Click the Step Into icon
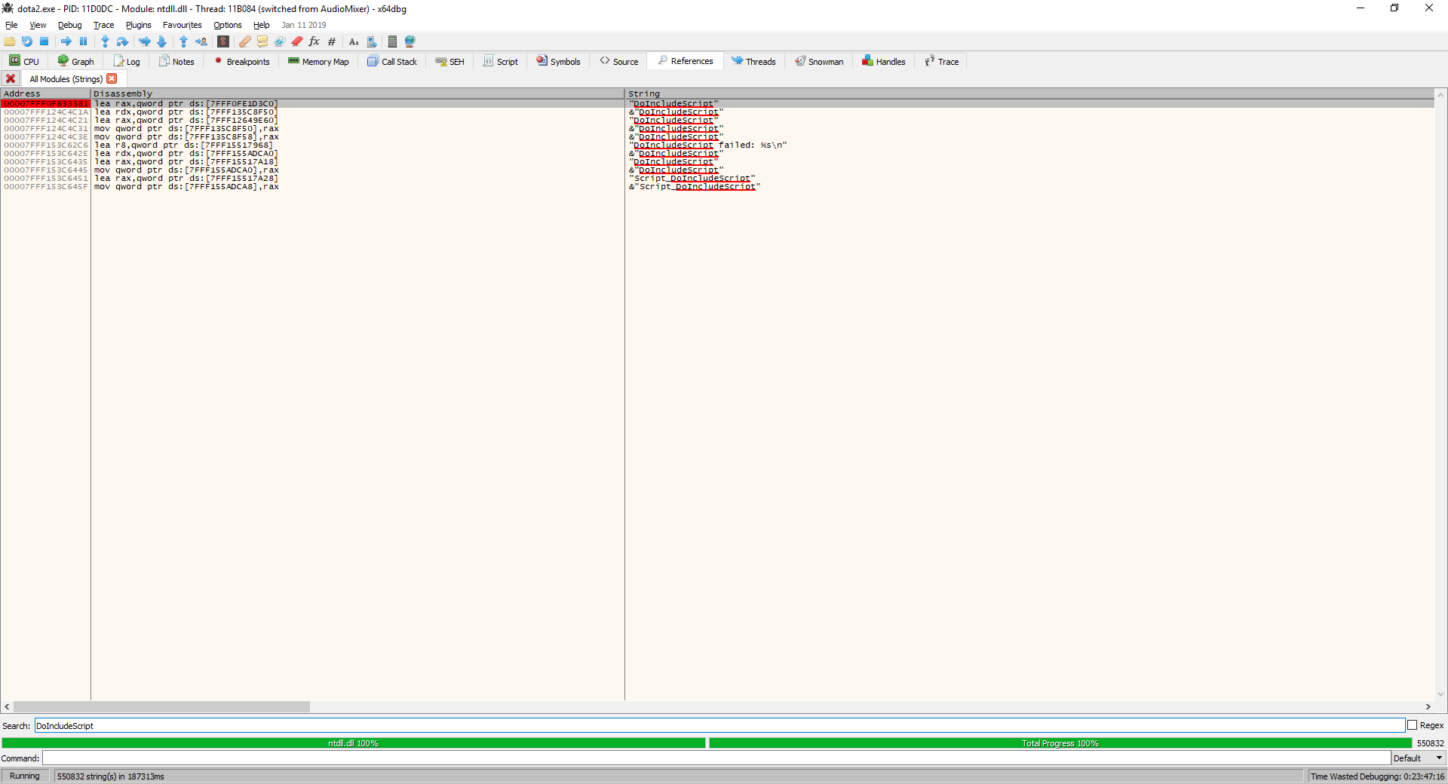The height and width of the screenshot is (784, 1448). click(105, 41)
